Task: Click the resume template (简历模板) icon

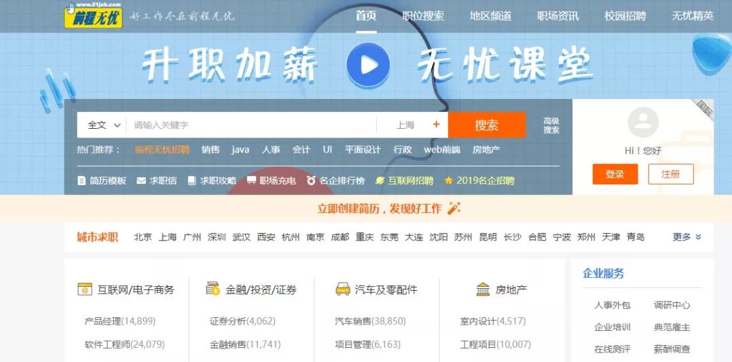Action: pos(81,181)
